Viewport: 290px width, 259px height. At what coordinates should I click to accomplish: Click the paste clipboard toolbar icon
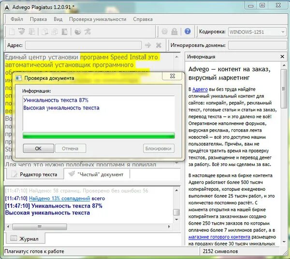64,31
